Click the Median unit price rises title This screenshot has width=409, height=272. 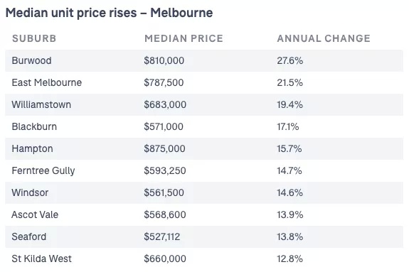click(x=110, y=13)
